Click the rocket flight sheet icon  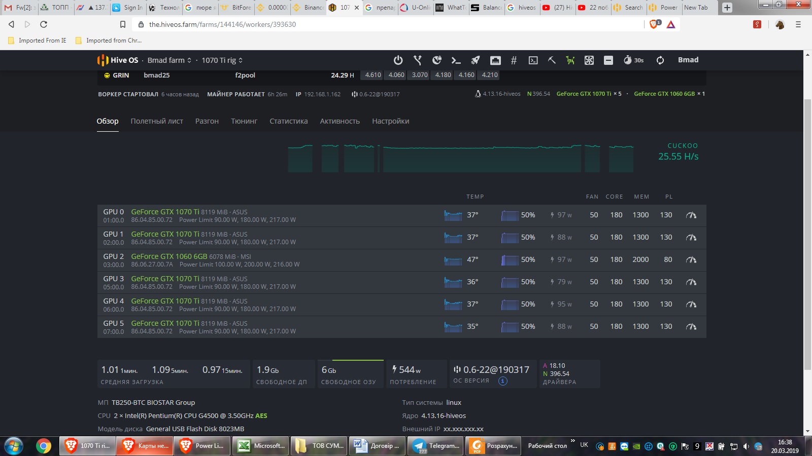(476, 60)
